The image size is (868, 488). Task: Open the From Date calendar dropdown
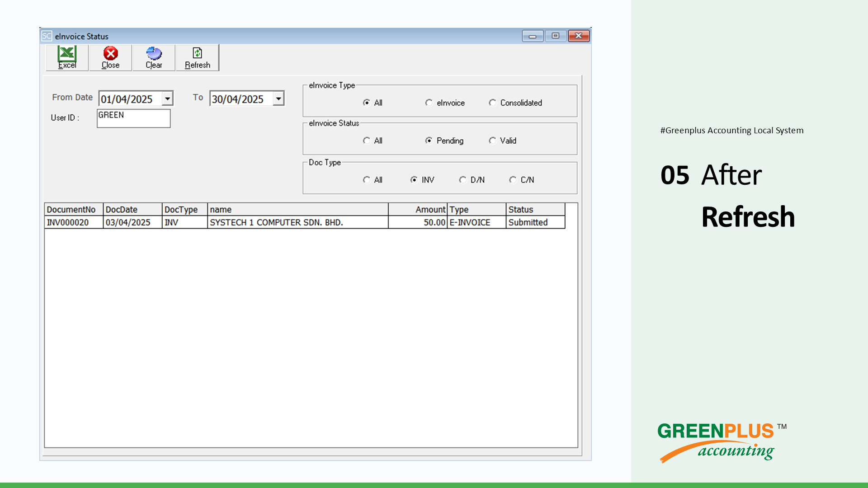(167, 99)
